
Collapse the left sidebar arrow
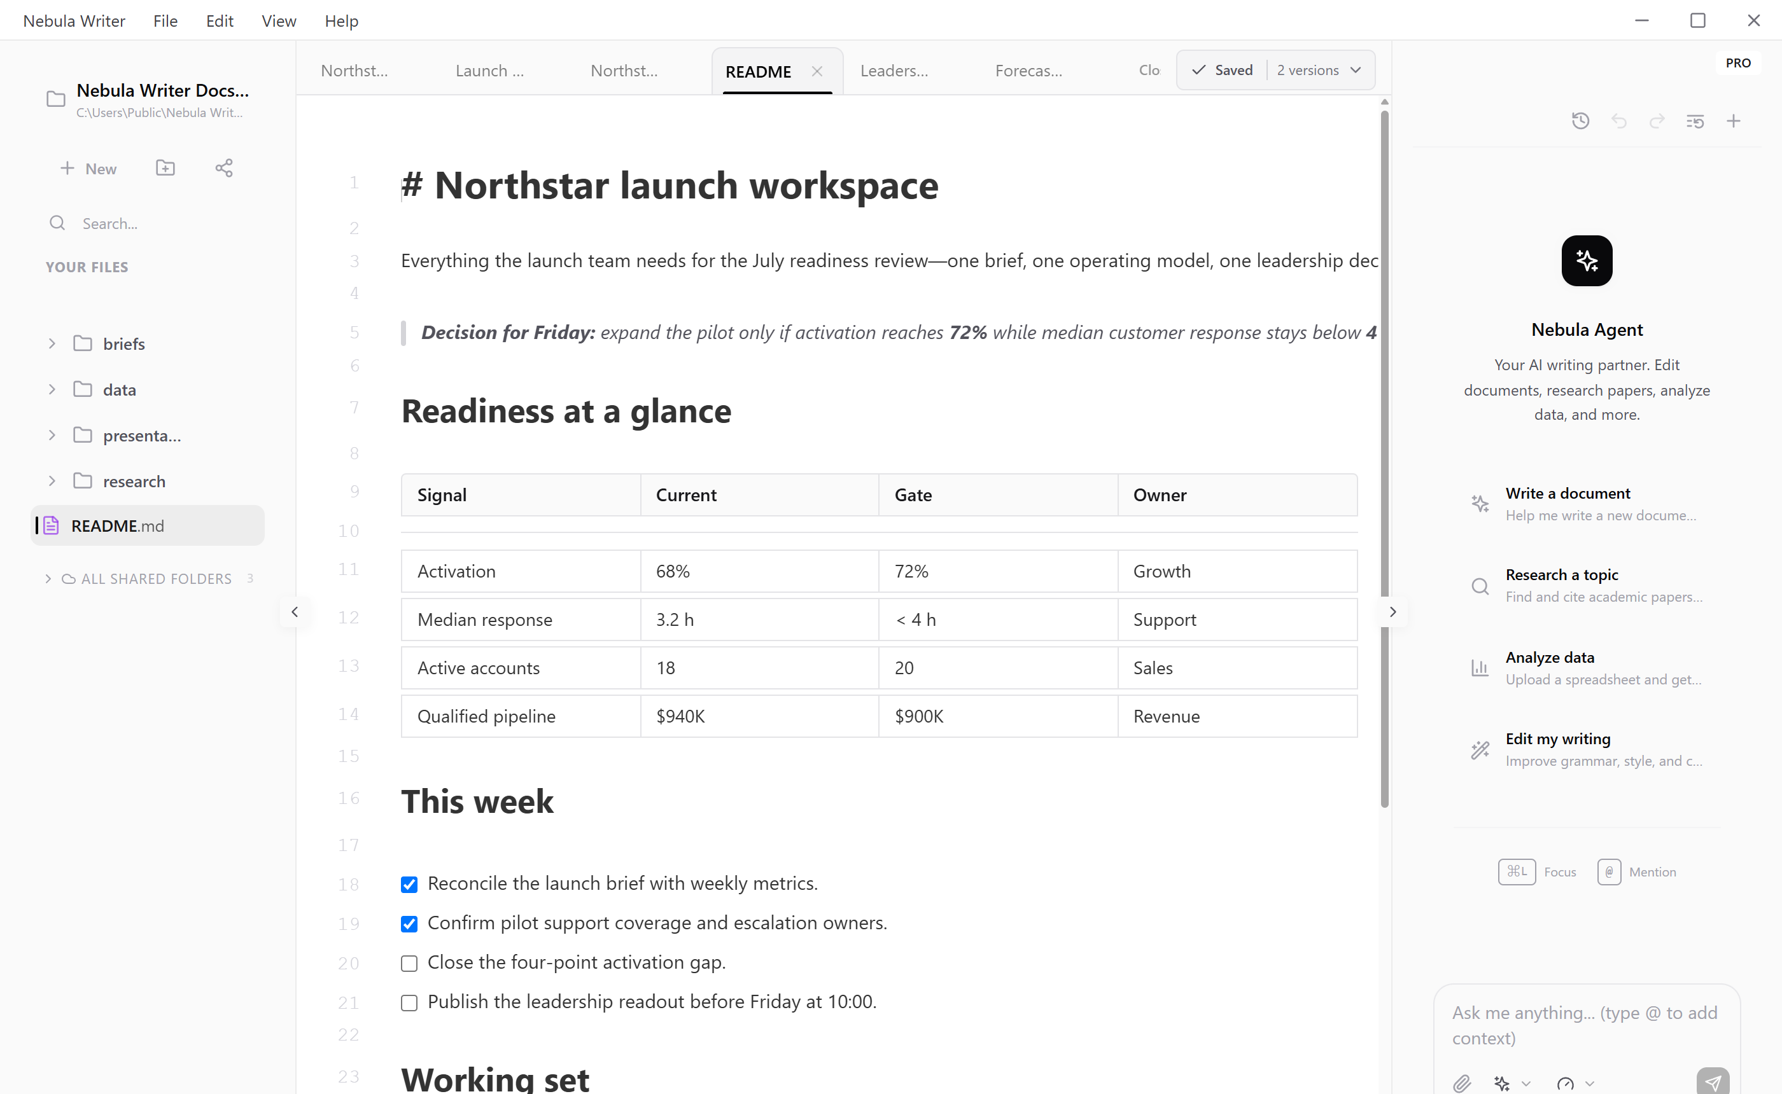click(x=295, y=612)
